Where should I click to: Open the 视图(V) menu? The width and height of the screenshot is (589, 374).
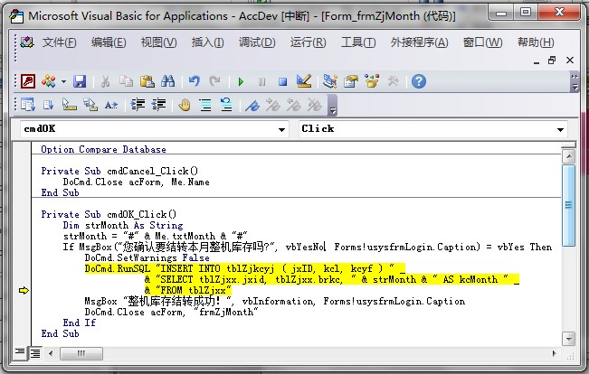pos(158,42)
